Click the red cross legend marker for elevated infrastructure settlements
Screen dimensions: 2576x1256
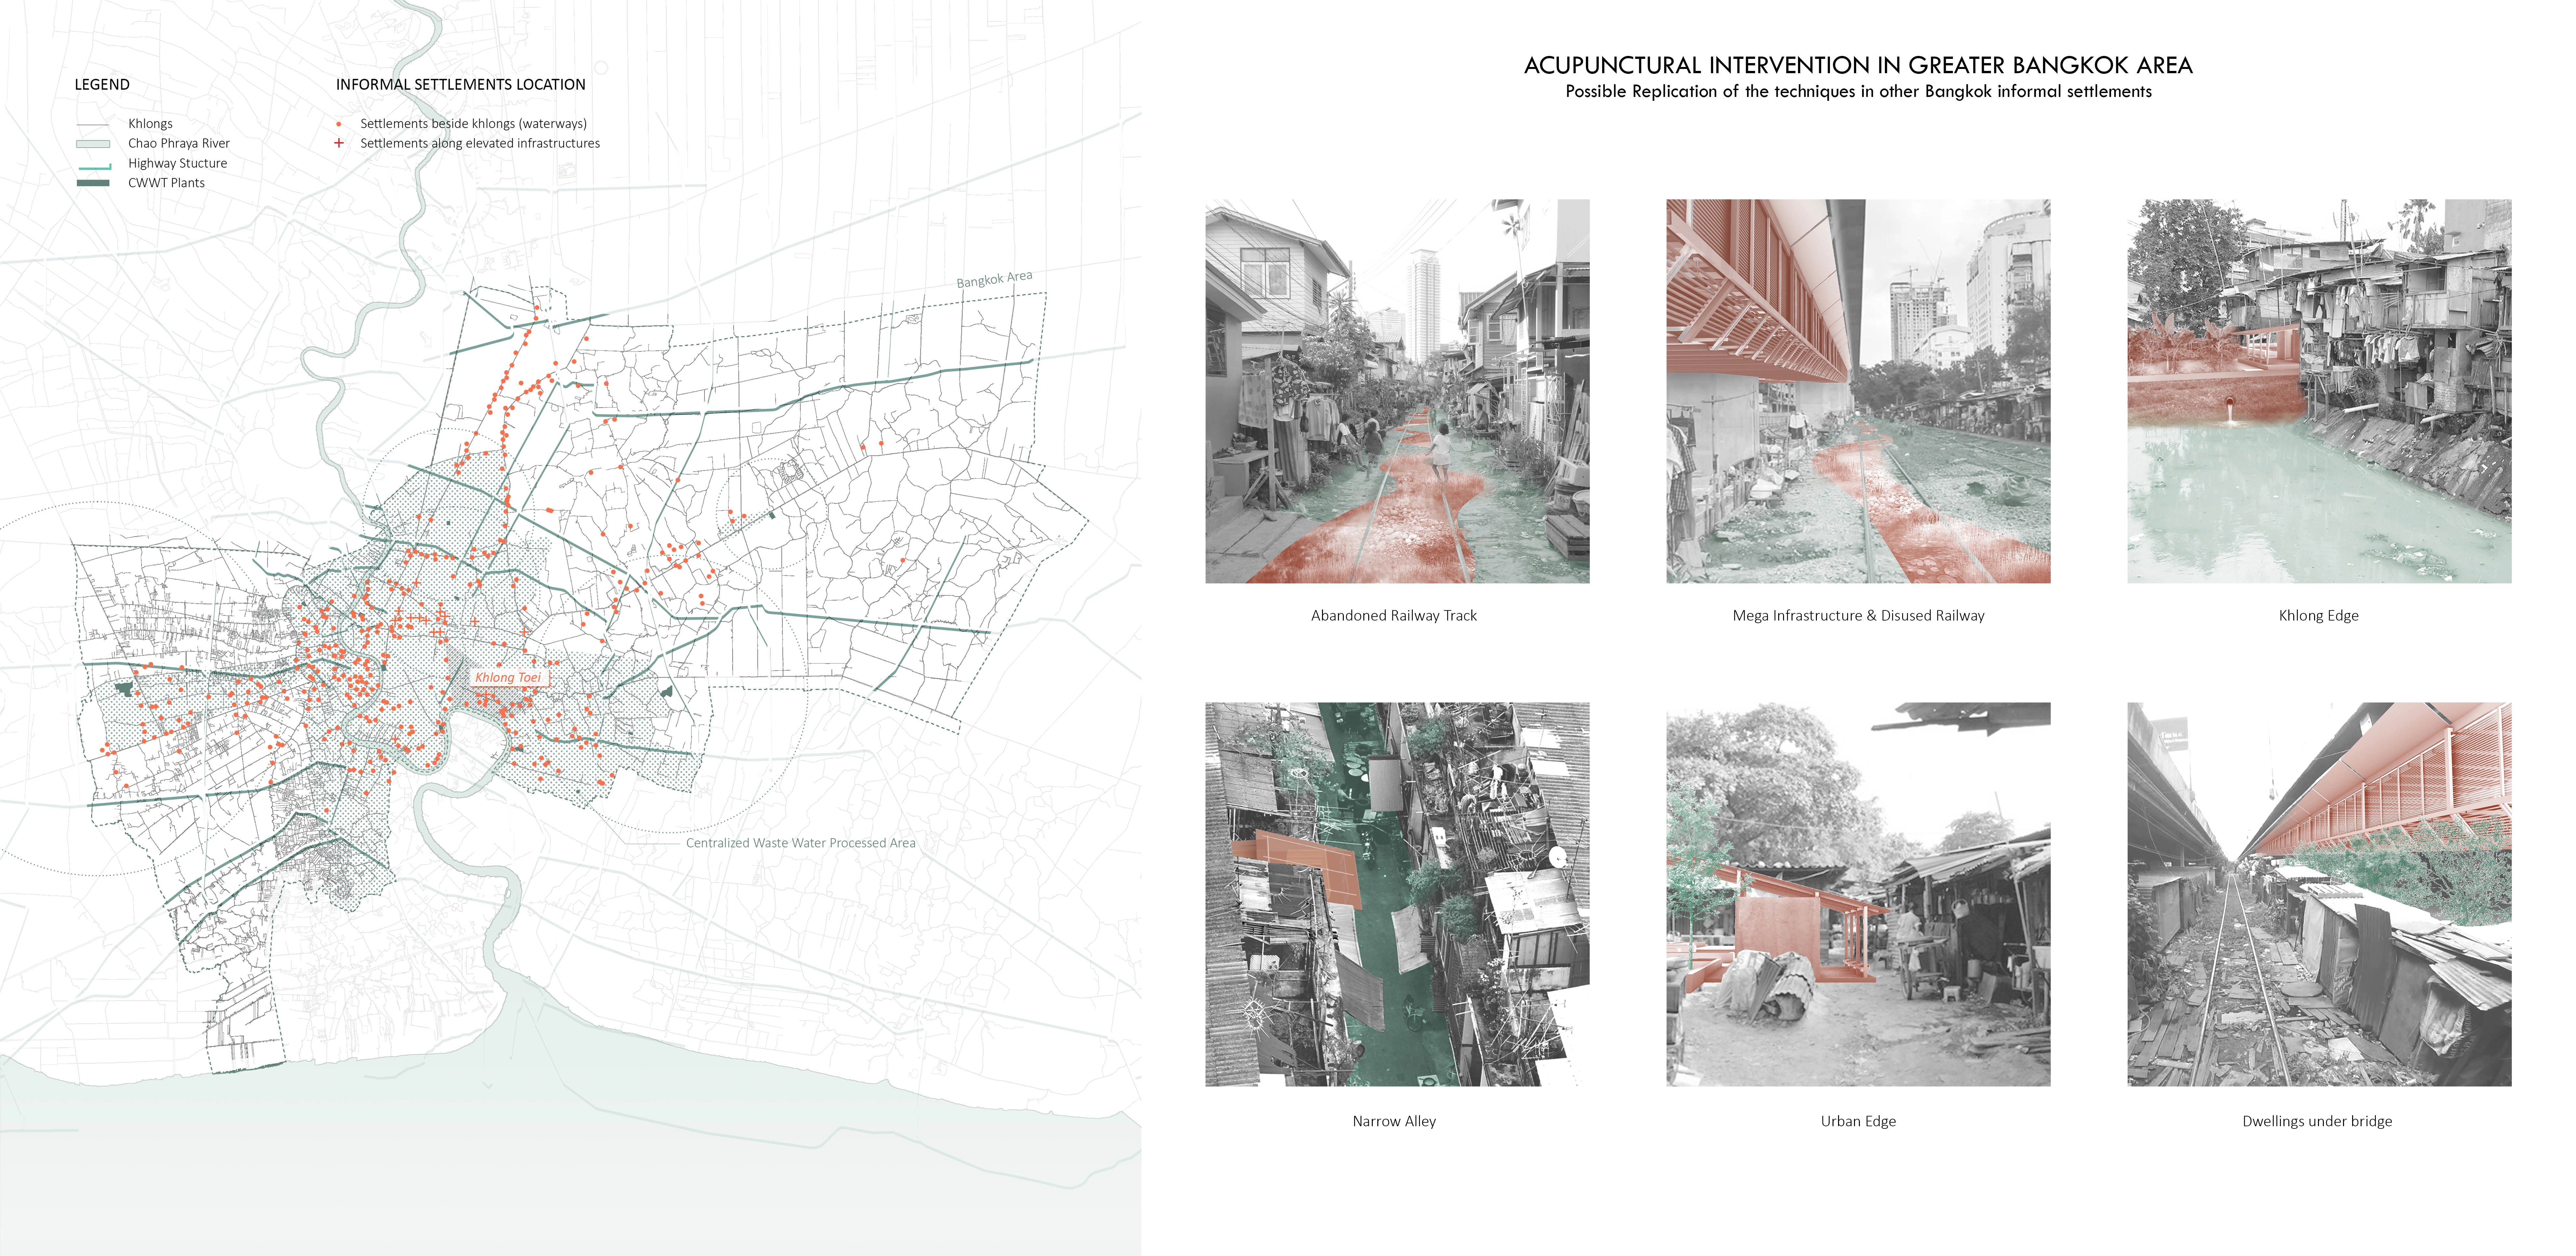point(339,143)
